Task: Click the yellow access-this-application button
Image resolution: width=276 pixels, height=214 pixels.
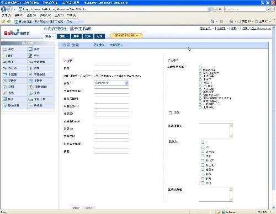Action: pos(126,35)
